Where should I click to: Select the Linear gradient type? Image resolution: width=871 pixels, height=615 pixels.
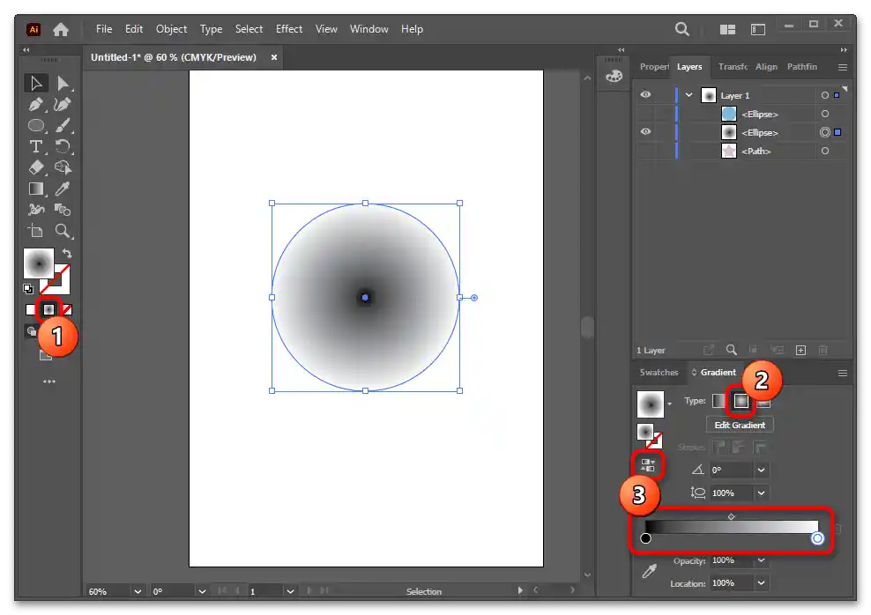pyautogui.click(x=719, y=401)
